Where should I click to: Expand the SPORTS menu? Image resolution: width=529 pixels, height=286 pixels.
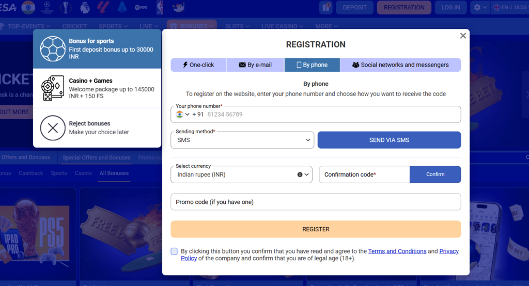pyautogui.click(x=113, y=26)
